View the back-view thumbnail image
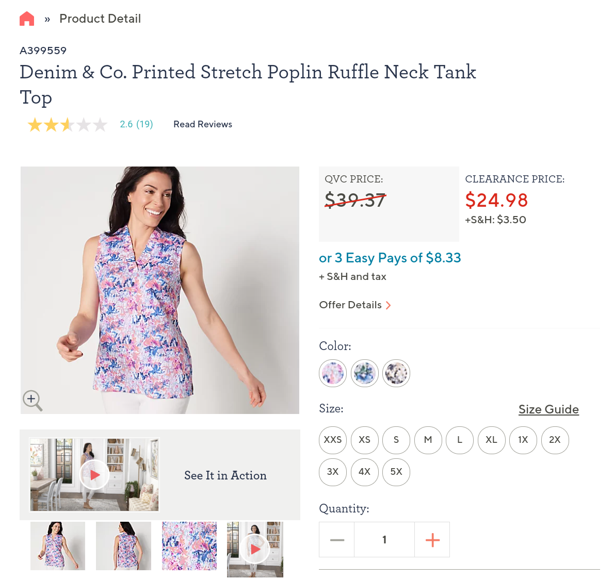The image size is (614, 580). tap(123, 546)
